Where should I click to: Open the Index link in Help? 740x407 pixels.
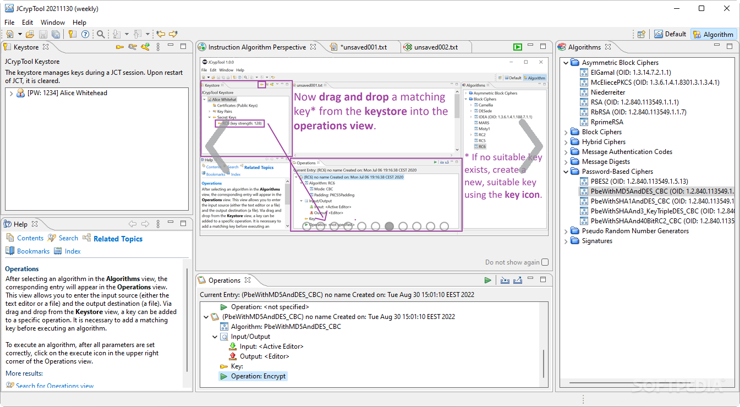click(73, 251)
